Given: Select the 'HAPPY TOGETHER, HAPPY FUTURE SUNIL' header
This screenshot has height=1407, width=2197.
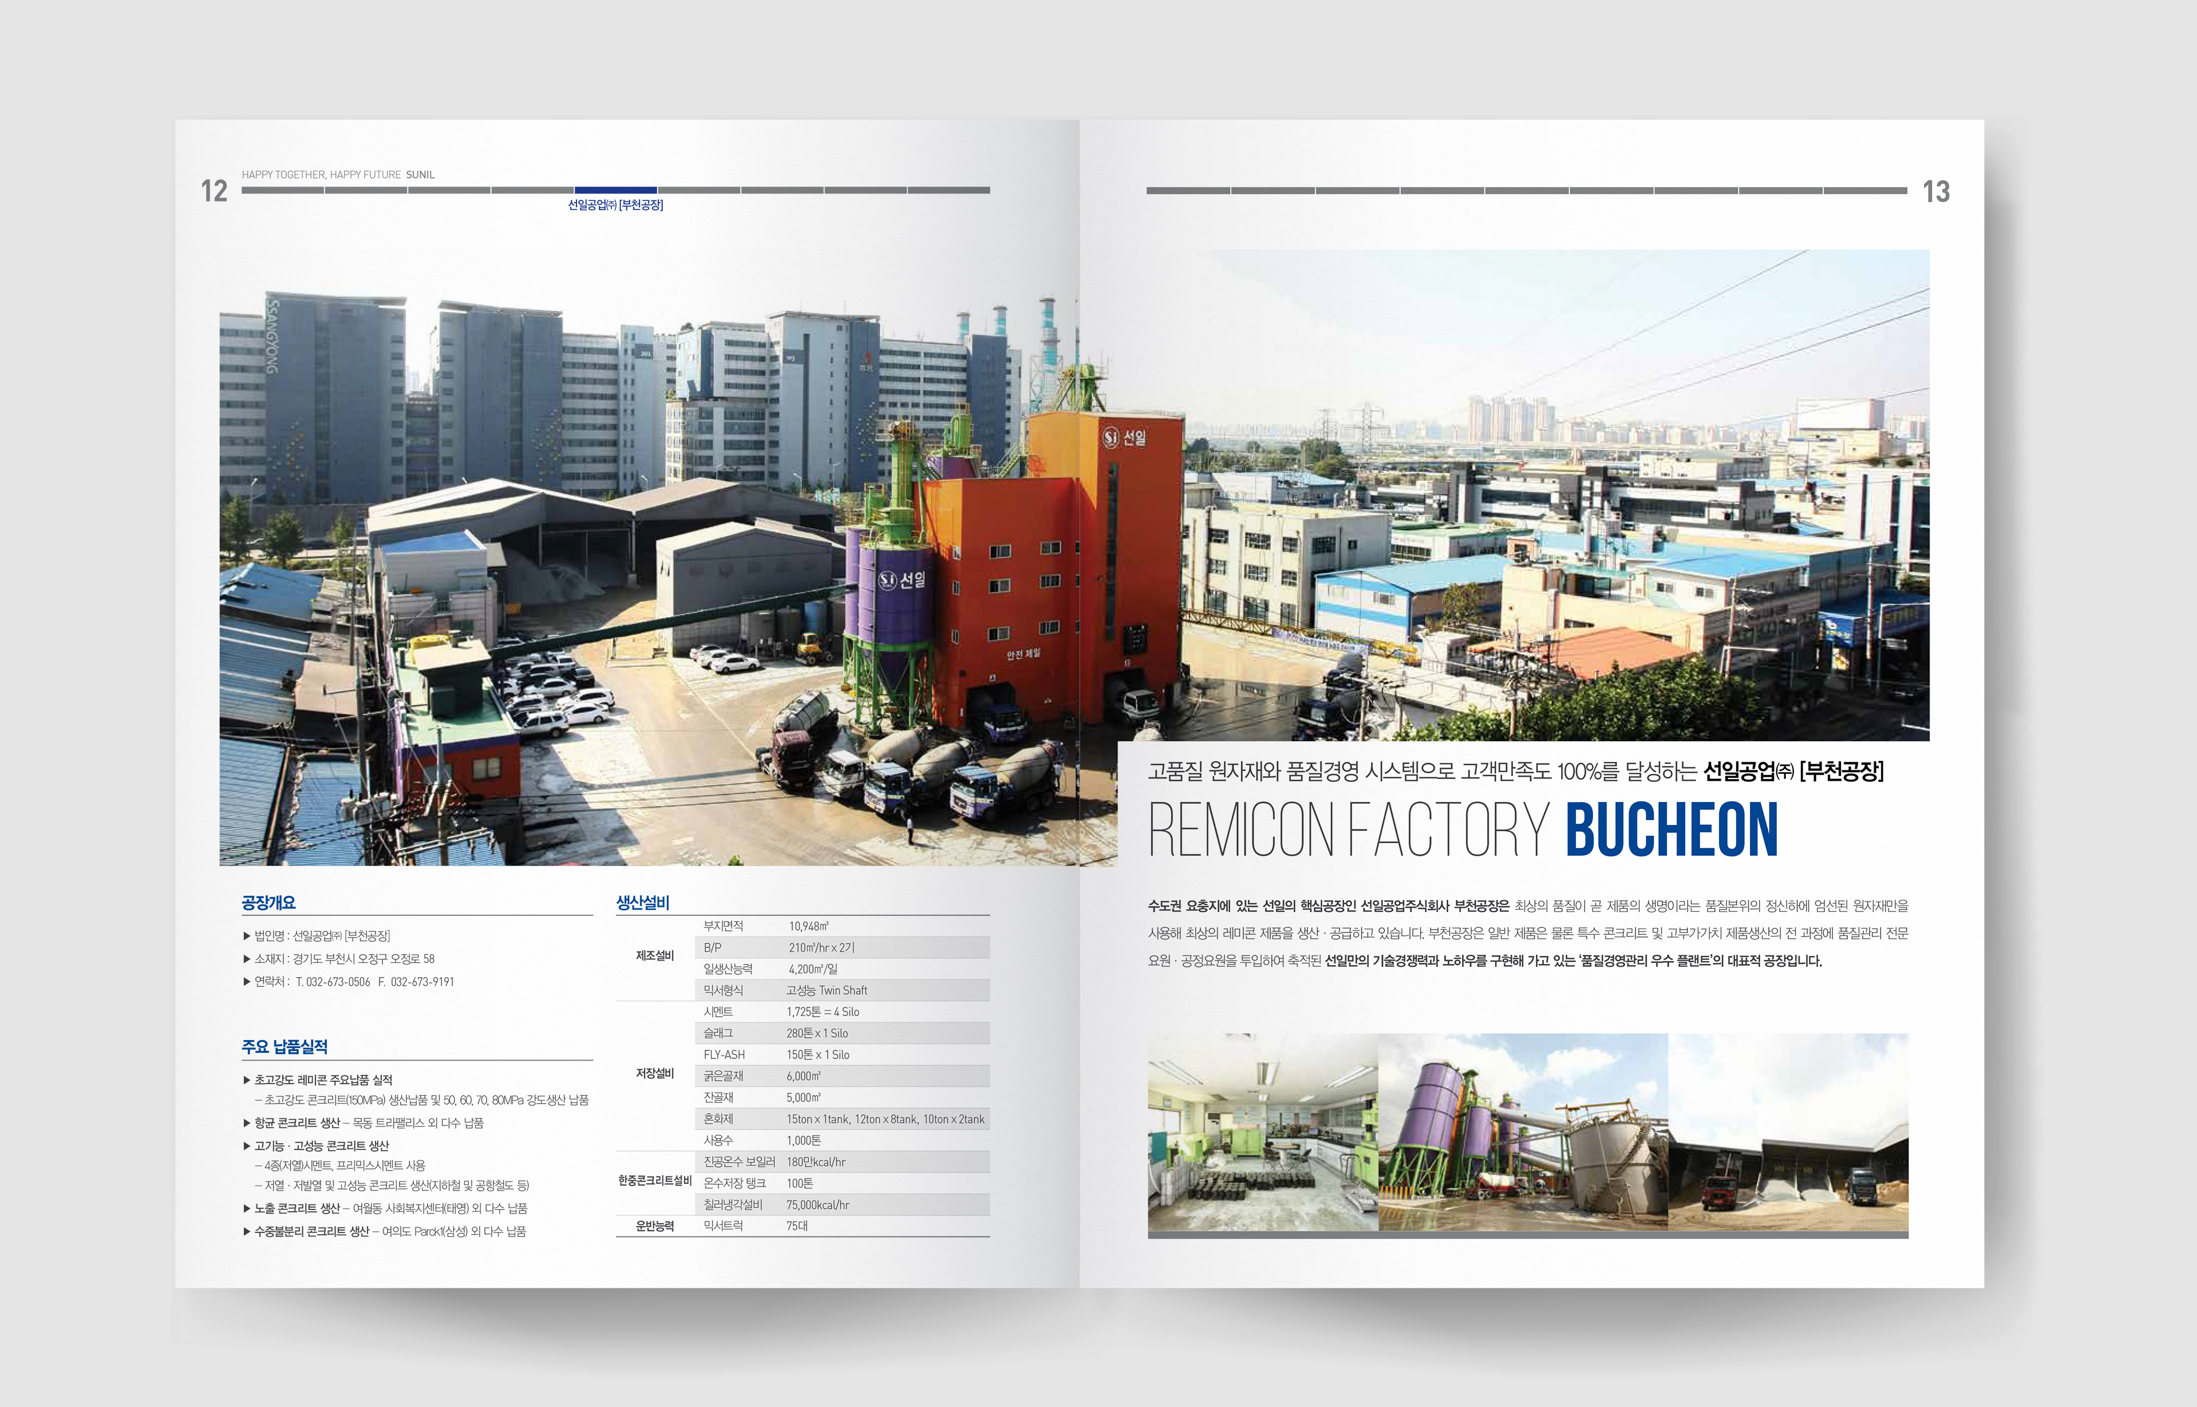Looking at the screenshot, I should pyautogui.click(x=338, y=175).
